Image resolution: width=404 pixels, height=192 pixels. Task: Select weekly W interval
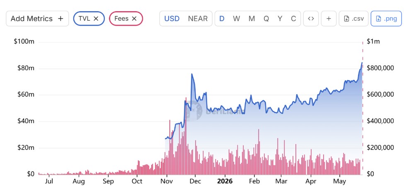[236, 19]
